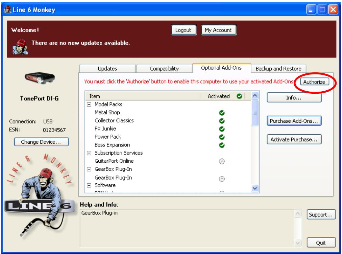Click add-ons list scroll up arrow
Screen dimensions: 342x254
(255, 96)
